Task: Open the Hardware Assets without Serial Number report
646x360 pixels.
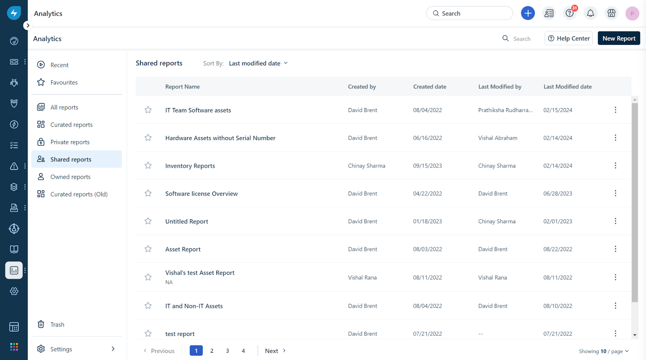Action: point(220,138)
